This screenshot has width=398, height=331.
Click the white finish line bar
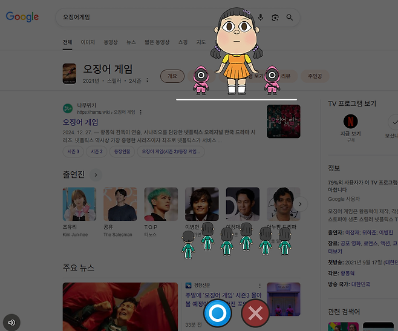tap(237, 100)
